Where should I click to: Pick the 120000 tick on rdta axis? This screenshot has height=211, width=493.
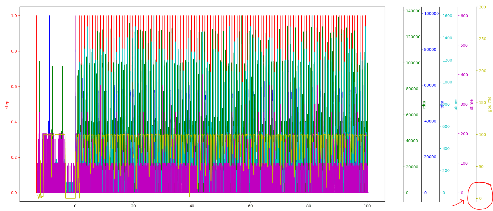tap(413, 37)
